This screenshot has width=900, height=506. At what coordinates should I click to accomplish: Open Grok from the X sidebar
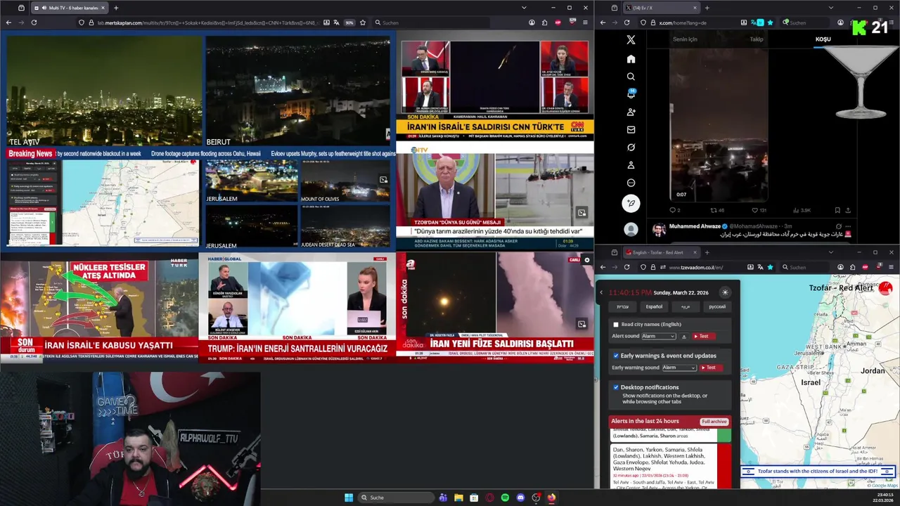coord(631,148)
